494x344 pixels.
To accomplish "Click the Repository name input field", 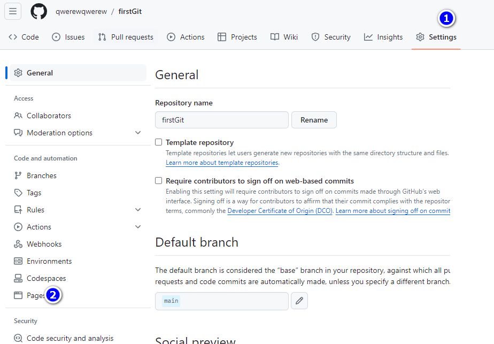I will 221,120.
